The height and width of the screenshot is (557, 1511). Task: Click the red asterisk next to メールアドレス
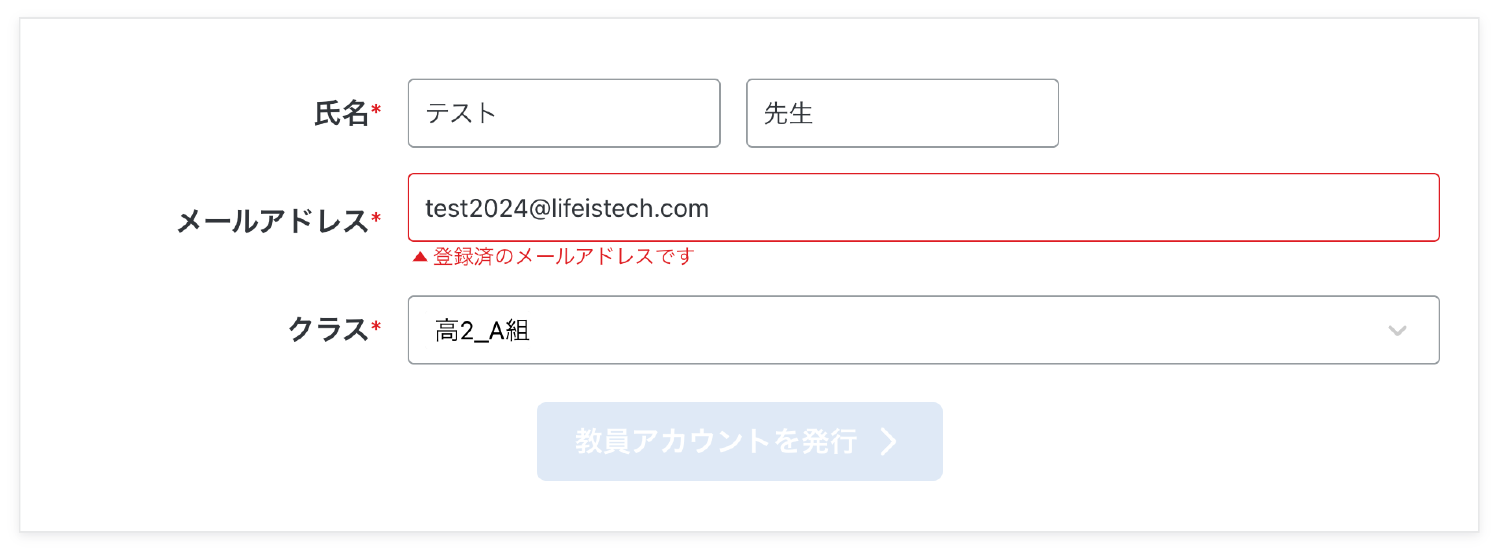coord(376,218)
